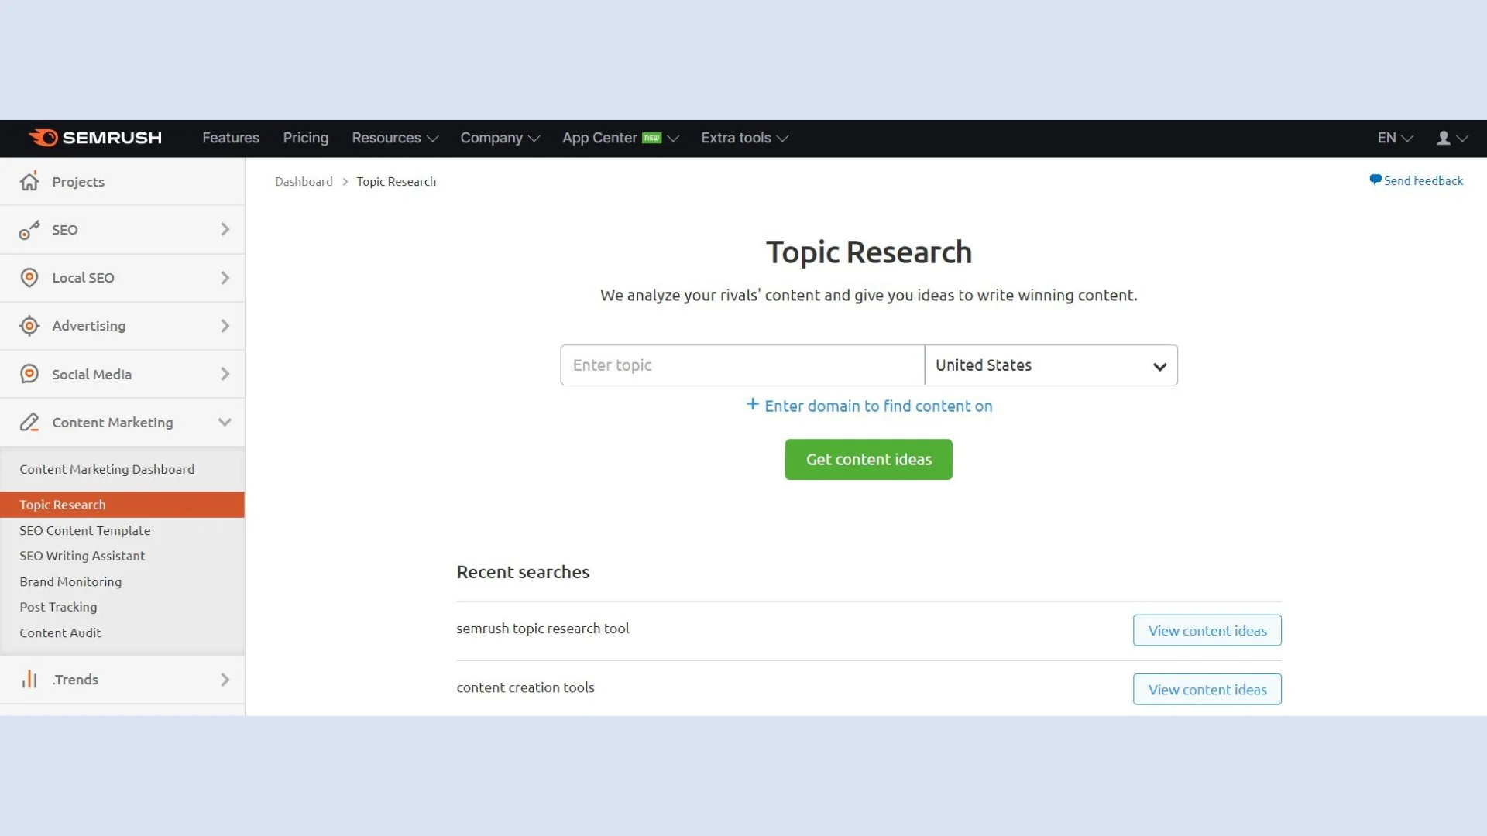Click the Content Marketing pencil icon

(29, 422)
